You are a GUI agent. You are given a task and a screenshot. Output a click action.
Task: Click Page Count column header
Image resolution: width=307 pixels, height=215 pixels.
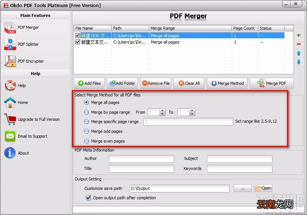coord(245,28)
